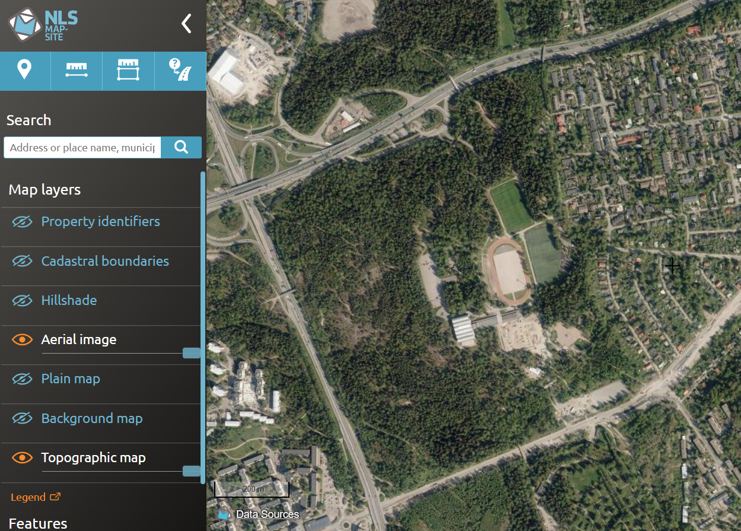Click the external-link icon beside Legend
This screenshot has height=531, width=741.
click(55, 497)
